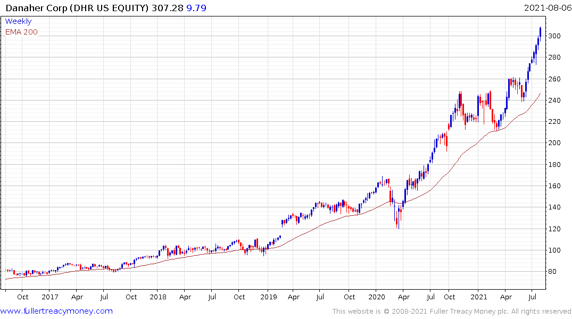The image size is (572, 319).
Task: Click the 100 price axis label
Action: (x=554, y=250)
